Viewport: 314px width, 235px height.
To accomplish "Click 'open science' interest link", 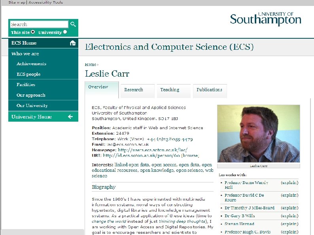I will click(189, 170).
